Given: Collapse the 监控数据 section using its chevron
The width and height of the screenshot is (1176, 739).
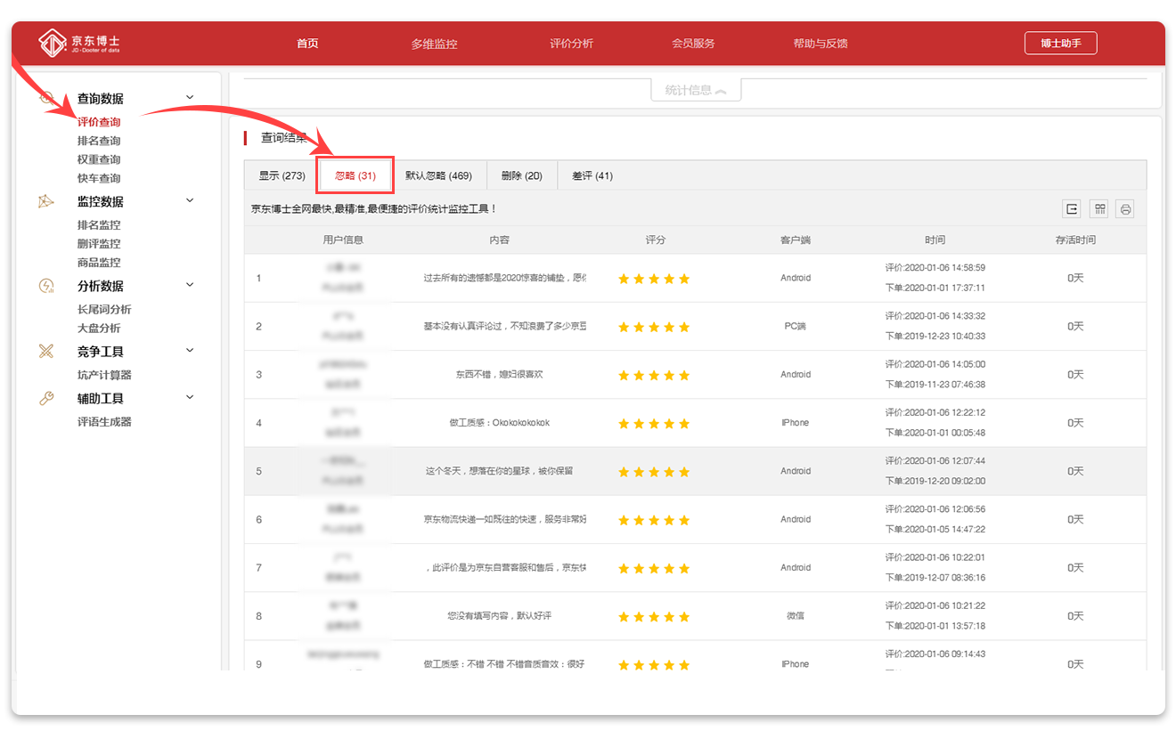Looking at the screenshot, I should tap(190, 201).
